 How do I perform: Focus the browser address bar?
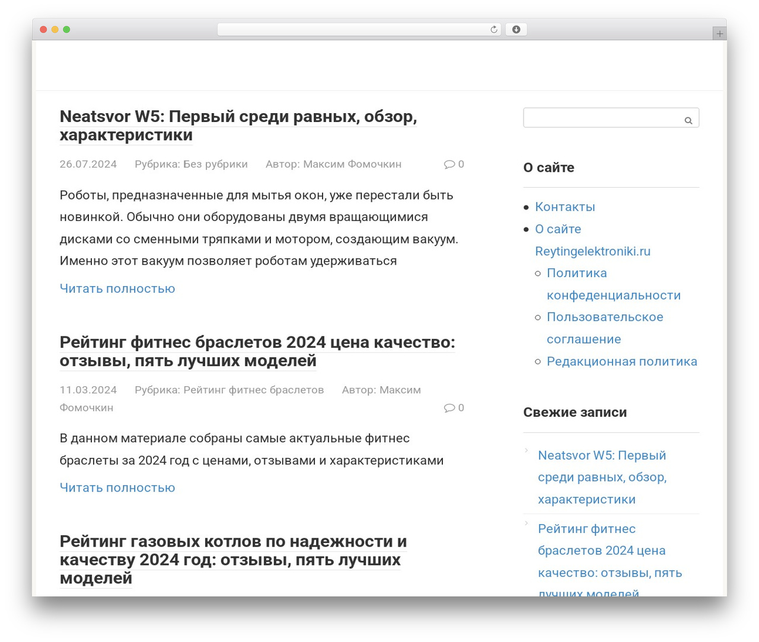[359, 30]
